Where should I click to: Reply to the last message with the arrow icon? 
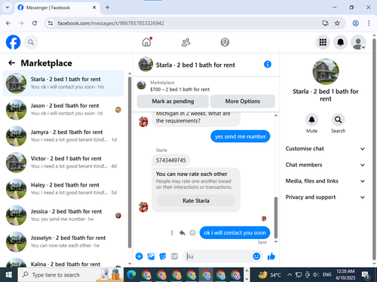coord(182,233)
